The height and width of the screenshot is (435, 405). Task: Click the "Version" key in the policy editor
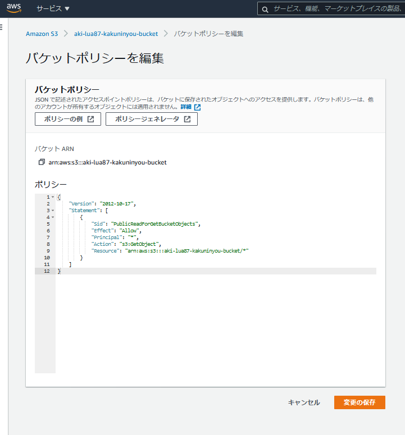80,204
